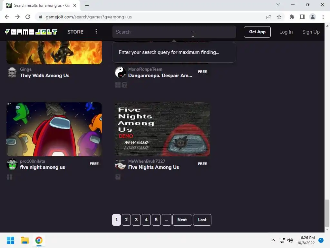
Task: Open the notification badge in the taskbar
Action: tap(321, 240)
